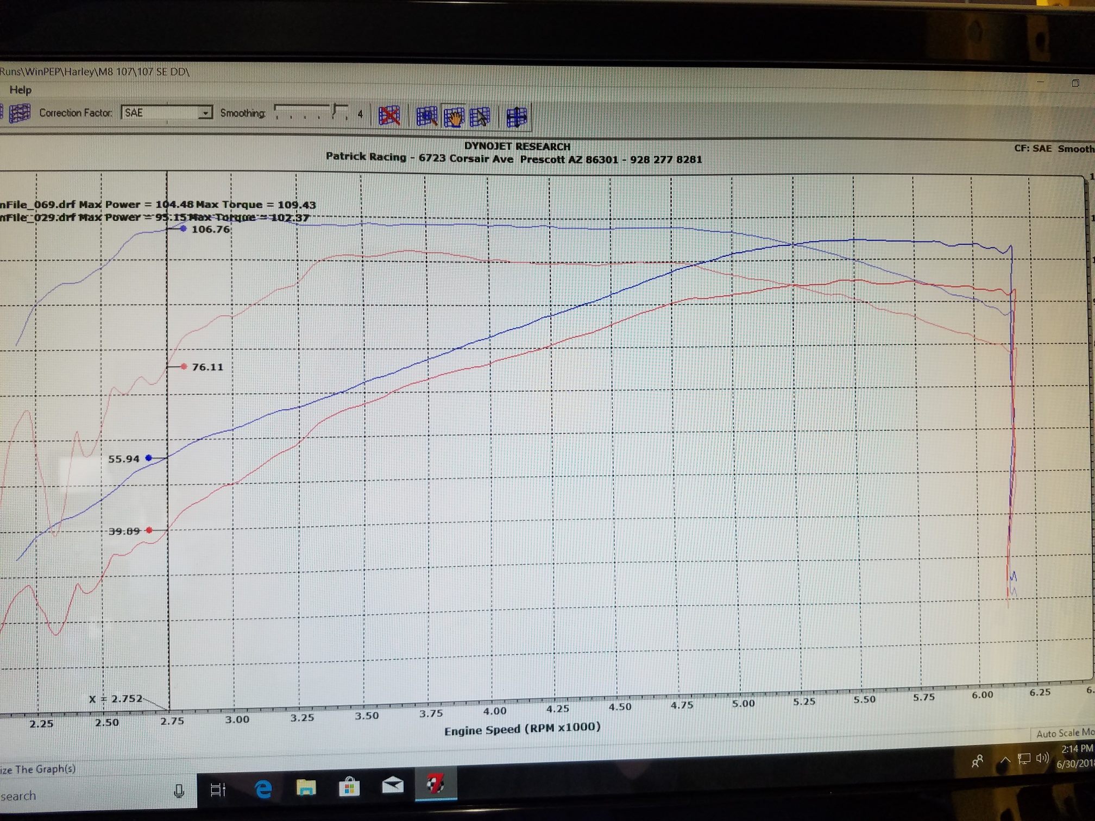Viewport: 1095px width, 821px height.
Task: Click the microphone icon in search box
Action: (179, 792)
